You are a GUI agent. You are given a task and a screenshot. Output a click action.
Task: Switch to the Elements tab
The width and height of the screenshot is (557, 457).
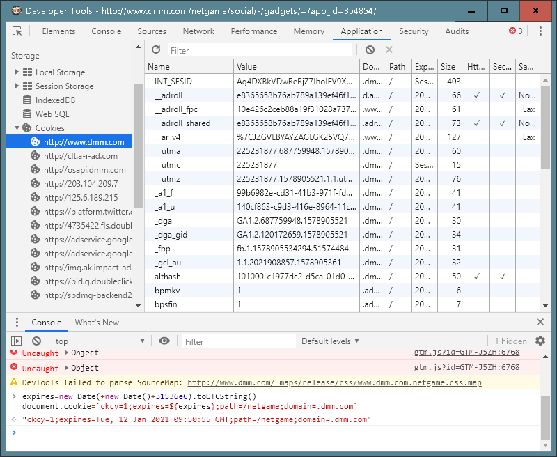[58, 31]
